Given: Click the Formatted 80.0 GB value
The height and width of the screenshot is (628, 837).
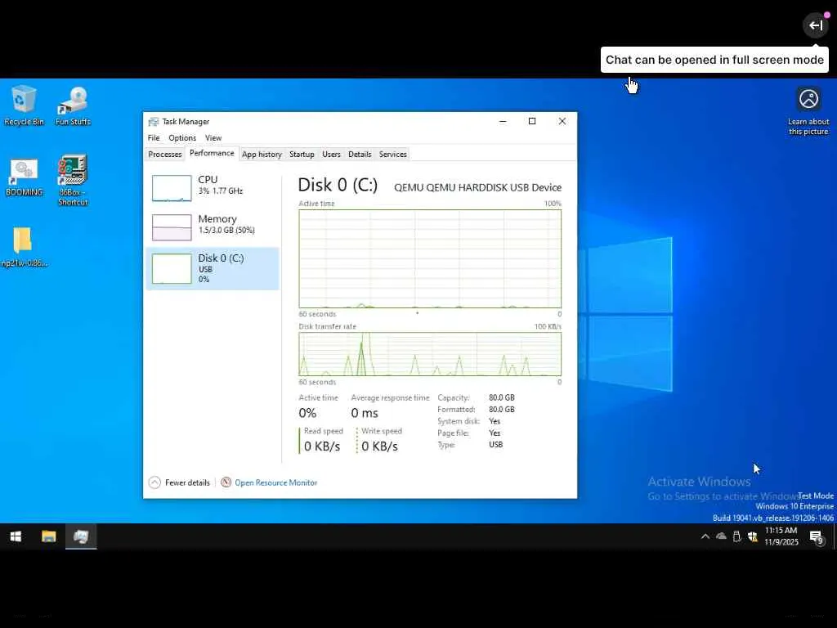Looking at the screenshot, I should [x=502, y=410].
